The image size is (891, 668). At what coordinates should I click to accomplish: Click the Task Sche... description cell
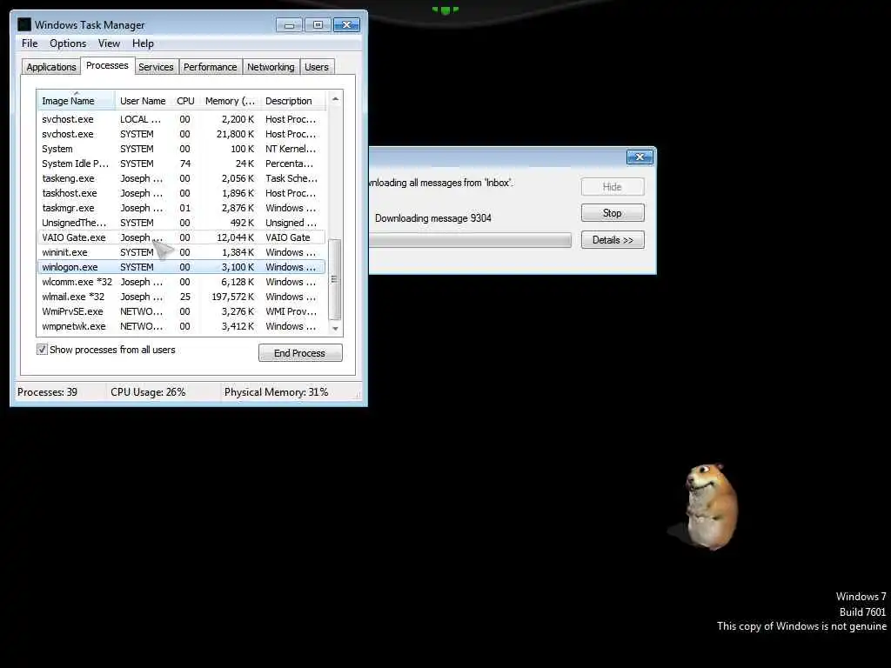pyautogui.click(x=291, y=178)
